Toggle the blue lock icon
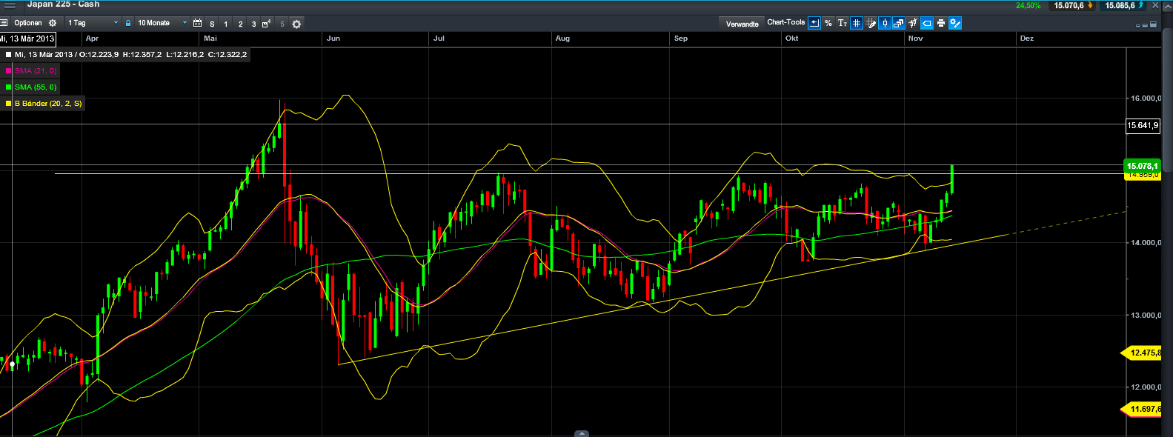Viewport: 1173px width, 437px height. (128, 23)
